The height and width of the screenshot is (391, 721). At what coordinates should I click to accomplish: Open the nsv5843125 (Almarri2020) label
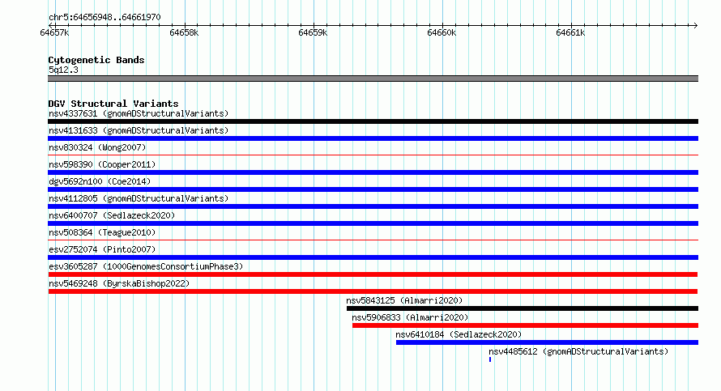pyautogui.click(x=404, y=300)
